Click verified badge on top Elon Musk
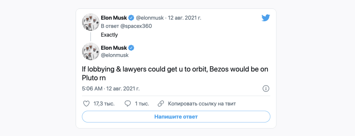Image resolution: width=355 pixels, height=136 pixels. click(x=131, y=18)
